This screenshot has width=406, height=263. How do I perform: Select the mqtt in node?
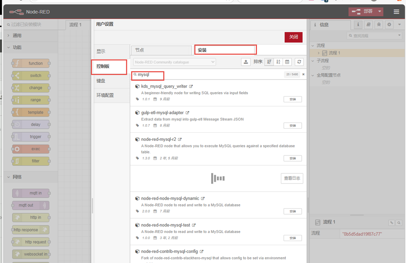point(31,193)
